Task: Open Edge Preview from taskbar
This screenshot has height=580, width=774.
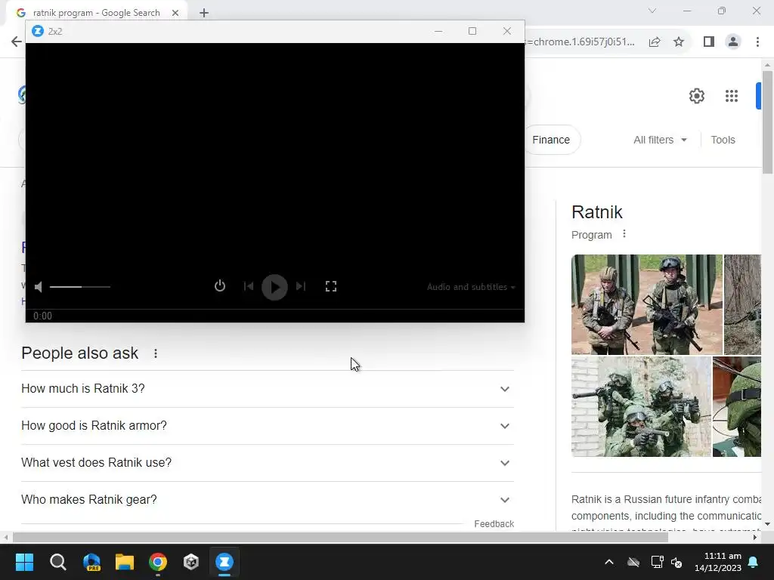Action: [x=91, y=562]
